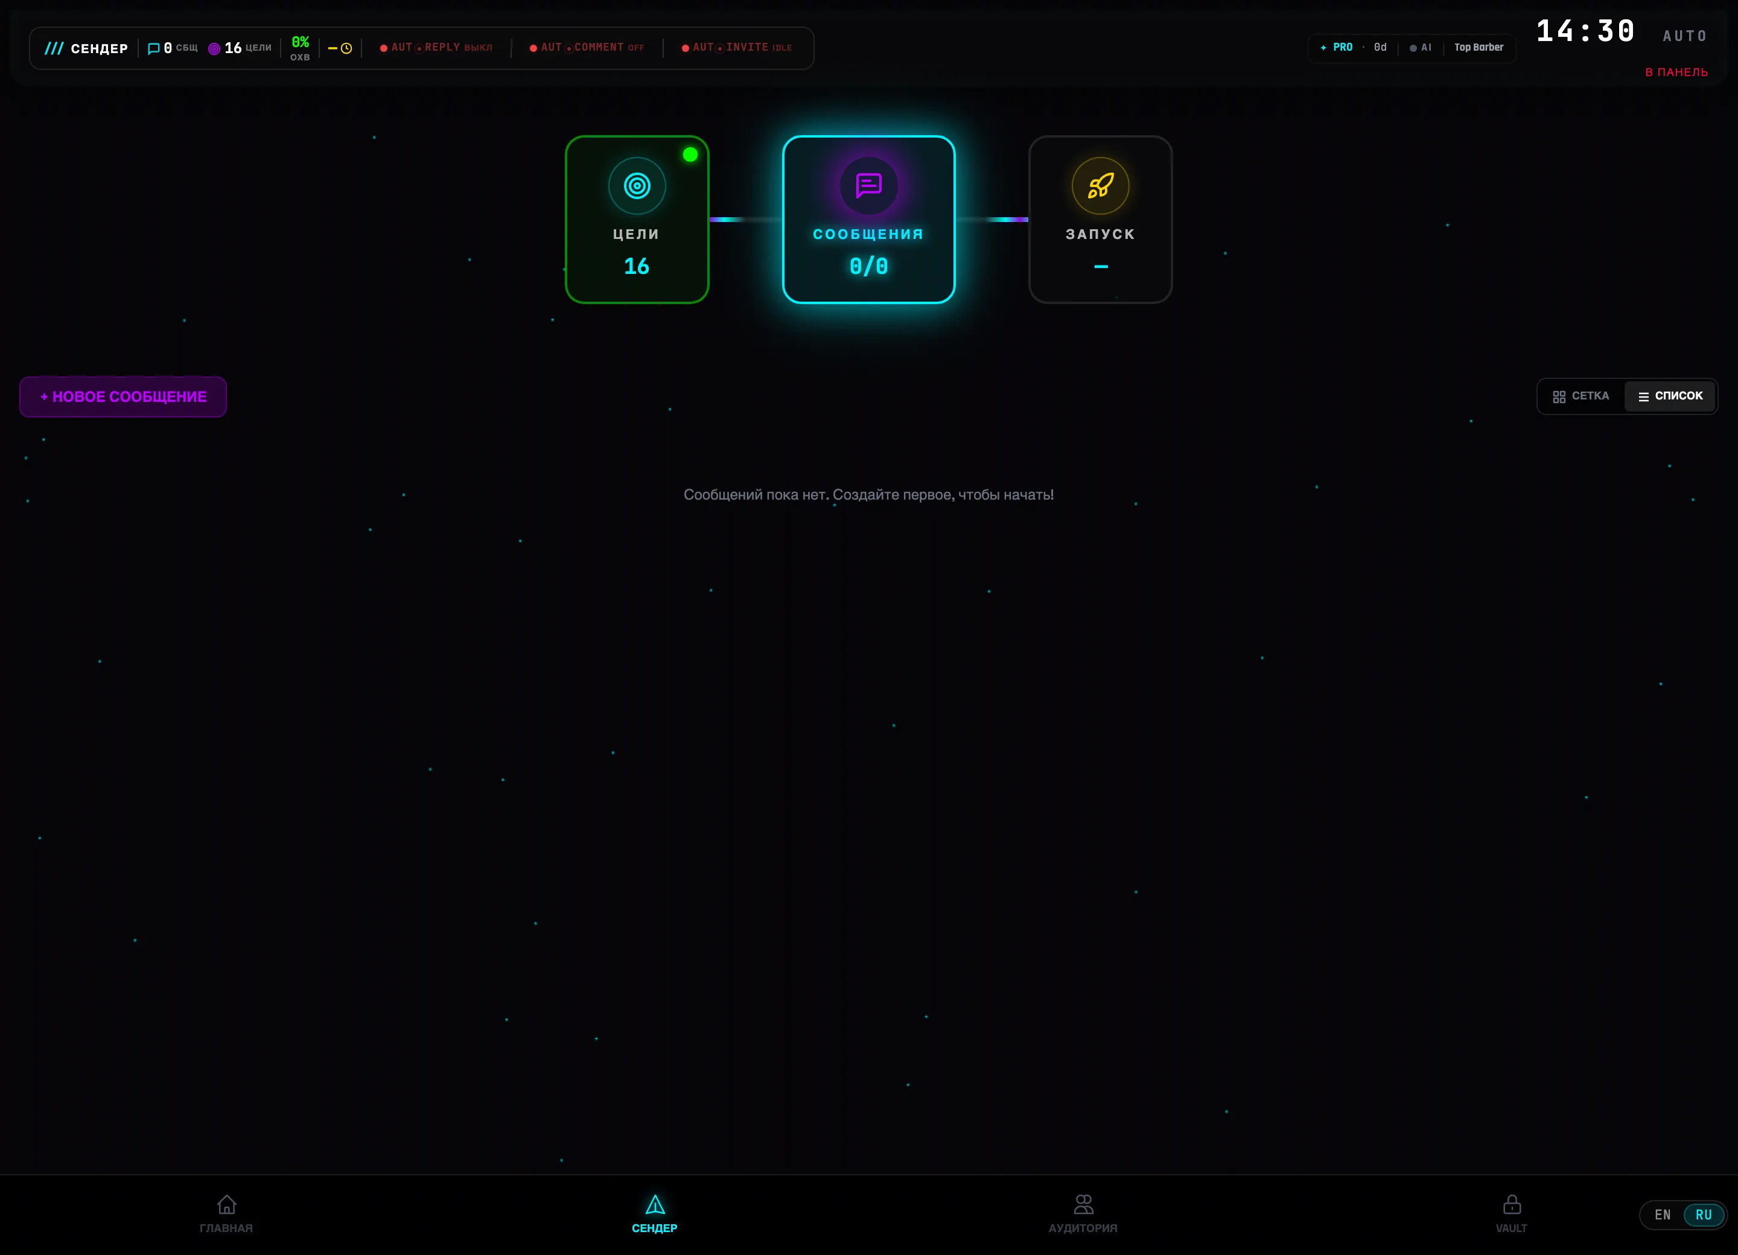The image size is (1738, 1255).
Task: Select the ЗАПУСК step label
Action: [1100, 235]
